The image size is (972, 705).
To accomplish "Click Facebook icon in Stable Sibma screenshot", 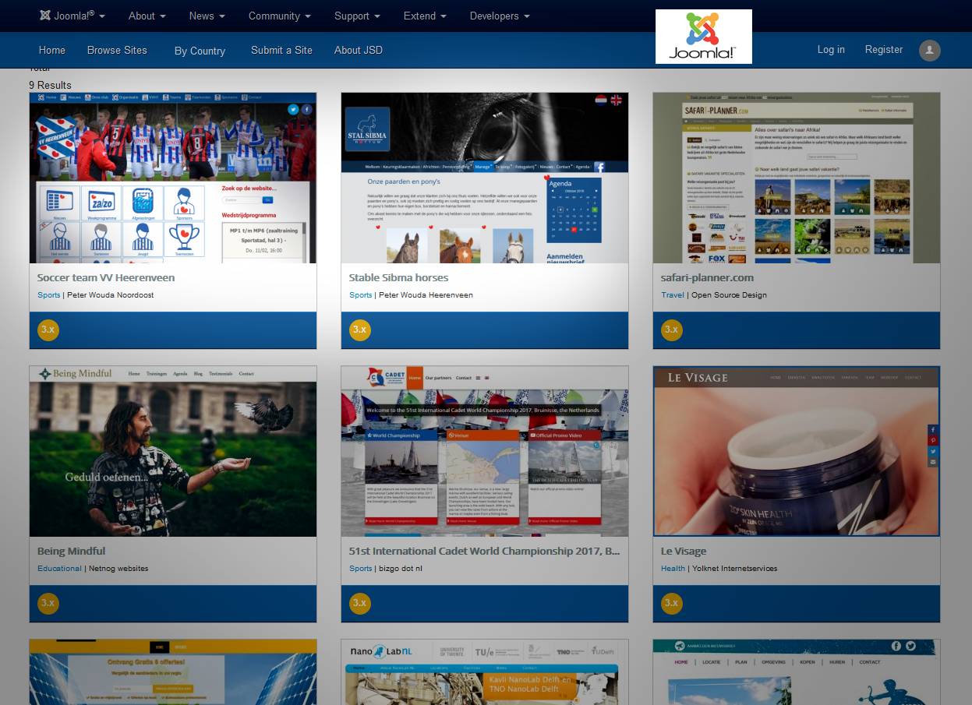I will point(599,167).
